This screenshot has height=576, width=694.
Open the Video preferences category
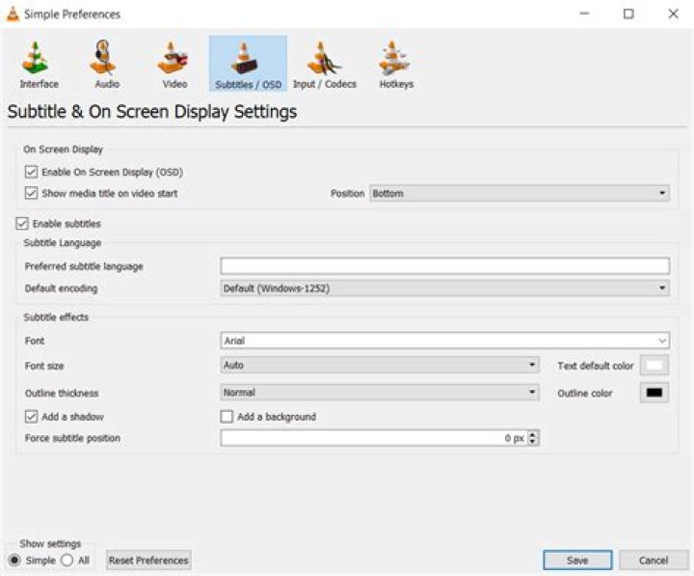174,65
